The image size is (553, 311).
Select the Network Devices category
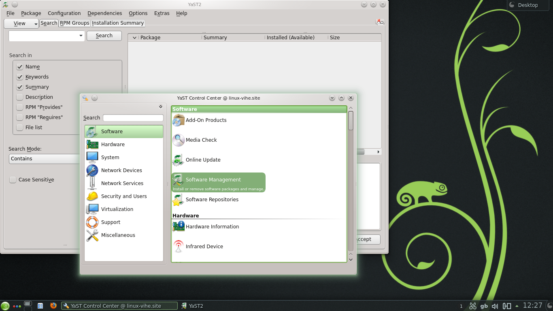click(x=121, y=170)
